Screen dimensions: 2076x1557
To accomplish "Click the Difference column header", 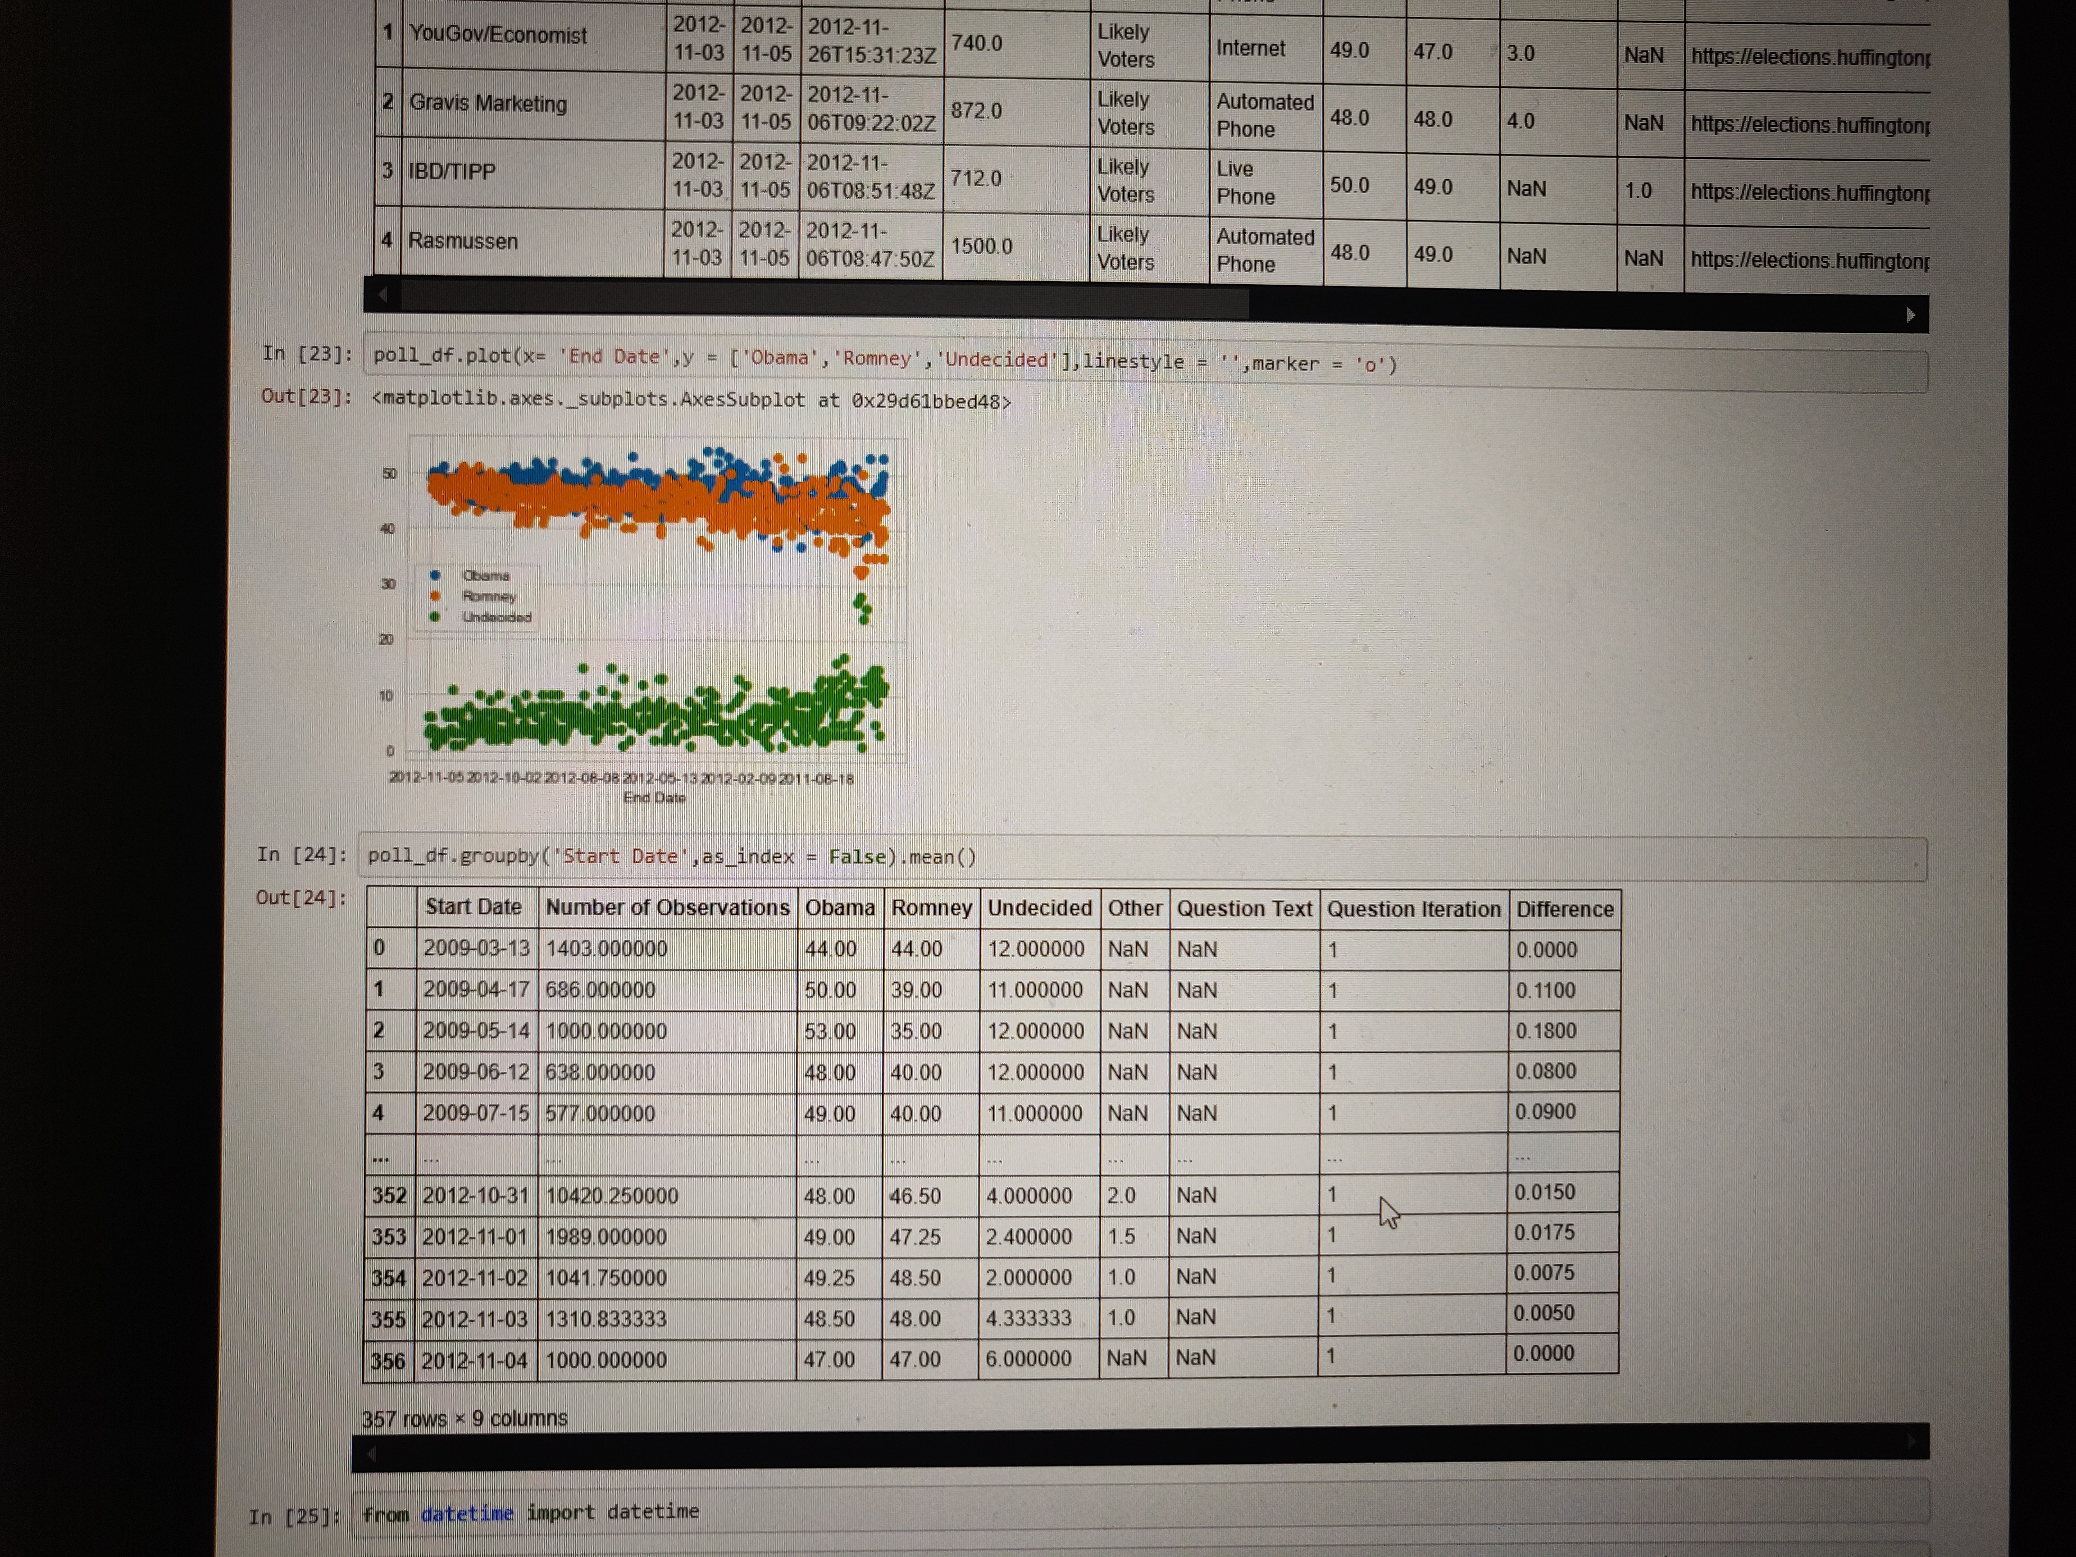I will pyautogui.click(x=1565, y=910).
